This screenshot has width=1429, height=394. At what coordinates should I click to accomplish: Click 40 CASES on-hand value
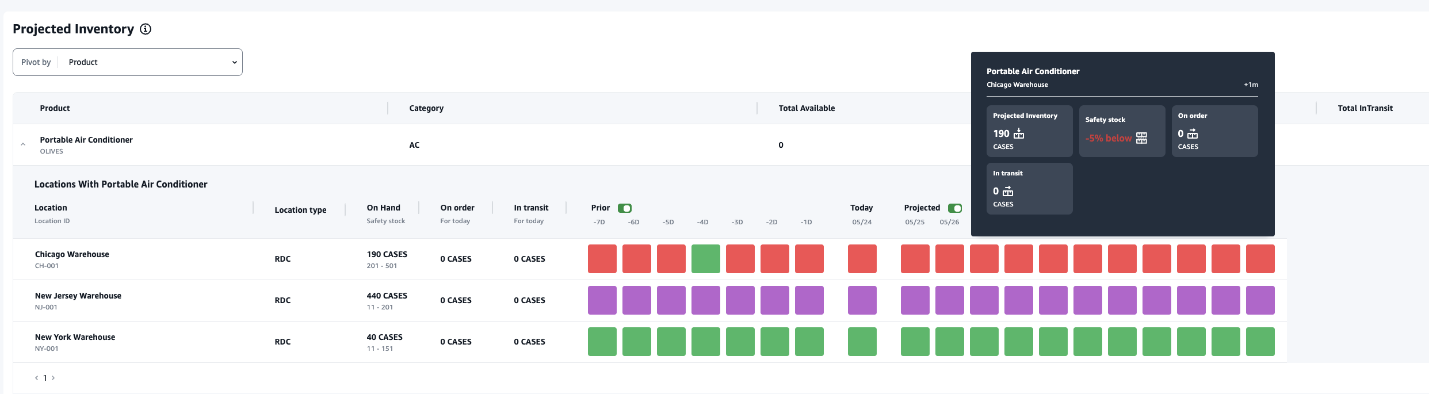pyautogui.click(x=384, y=337)
